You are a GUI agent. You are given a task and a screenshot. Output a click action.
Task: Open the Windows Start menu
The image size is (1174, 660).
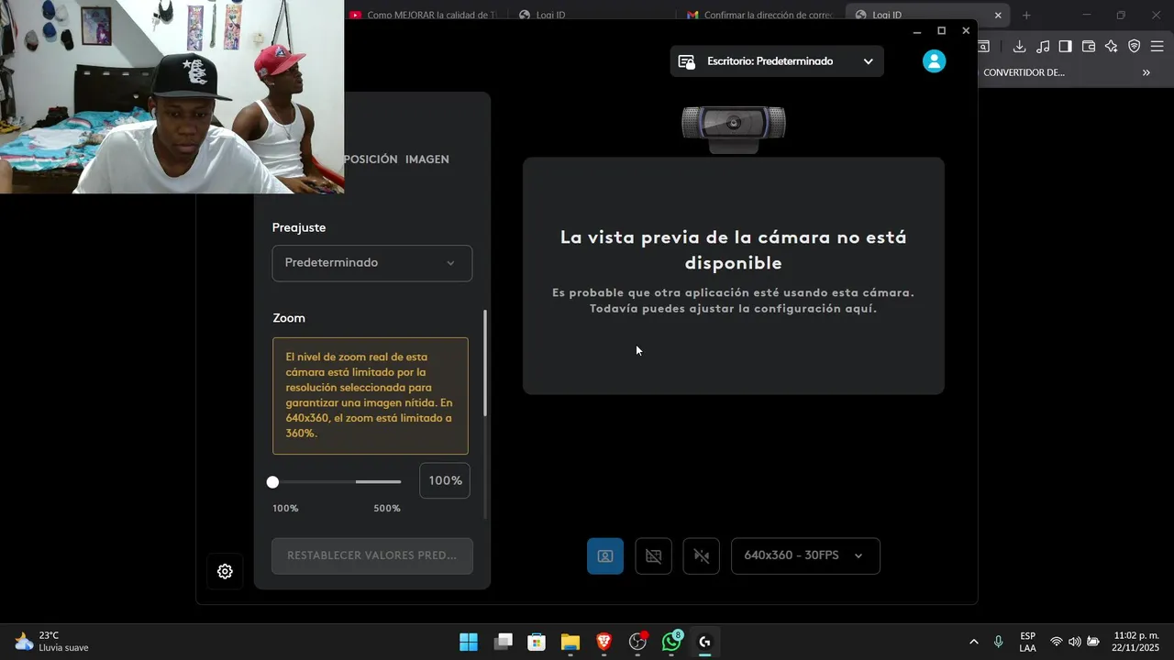[x=469, y=642]
